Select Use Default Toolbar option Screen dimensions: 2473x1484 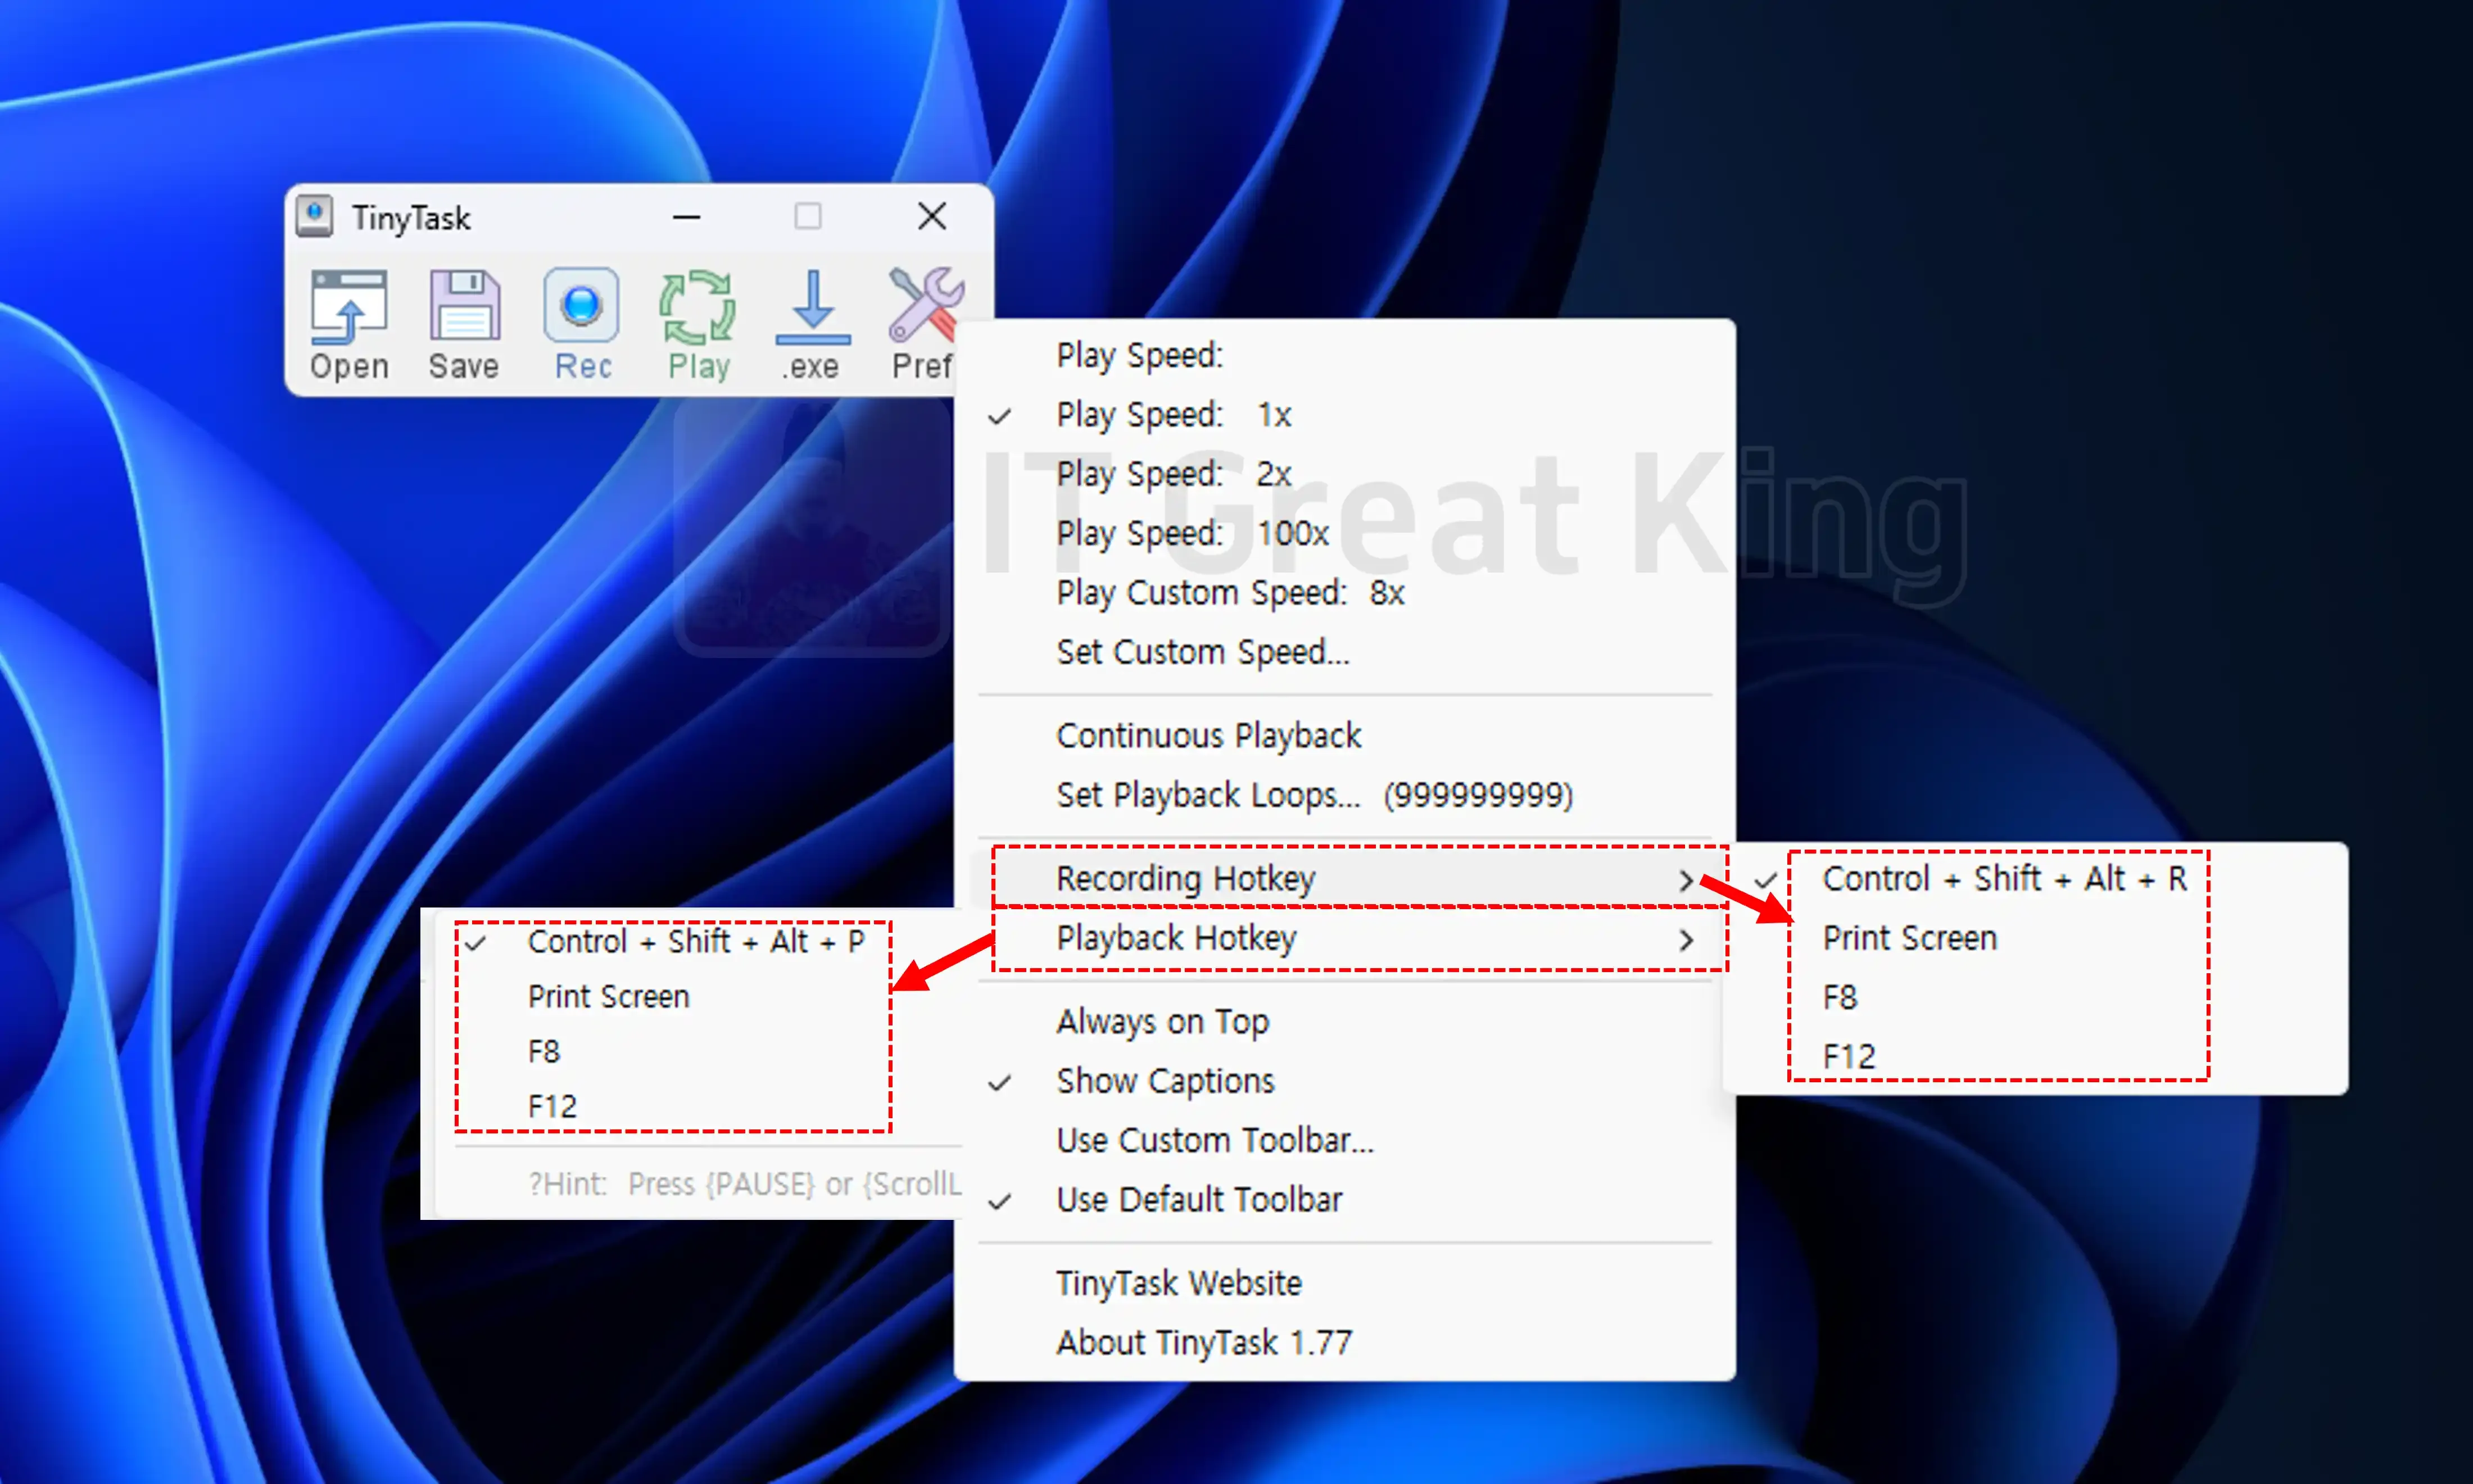pyautogui.click(x=1344, y=1200)
